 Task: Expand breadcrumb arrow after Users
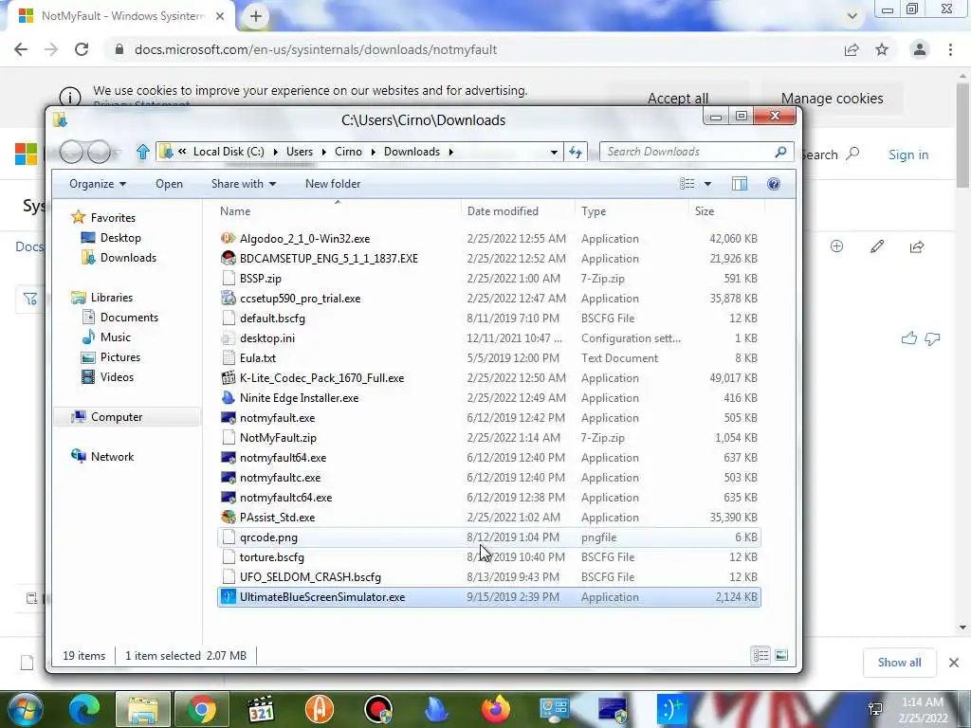(324, 152)
